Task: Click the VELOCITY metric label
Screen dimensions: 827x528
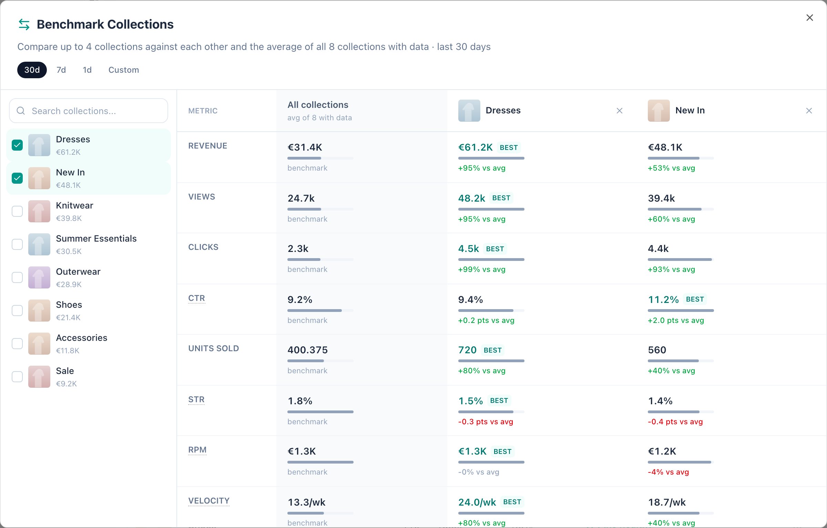Action: (209, 501)
